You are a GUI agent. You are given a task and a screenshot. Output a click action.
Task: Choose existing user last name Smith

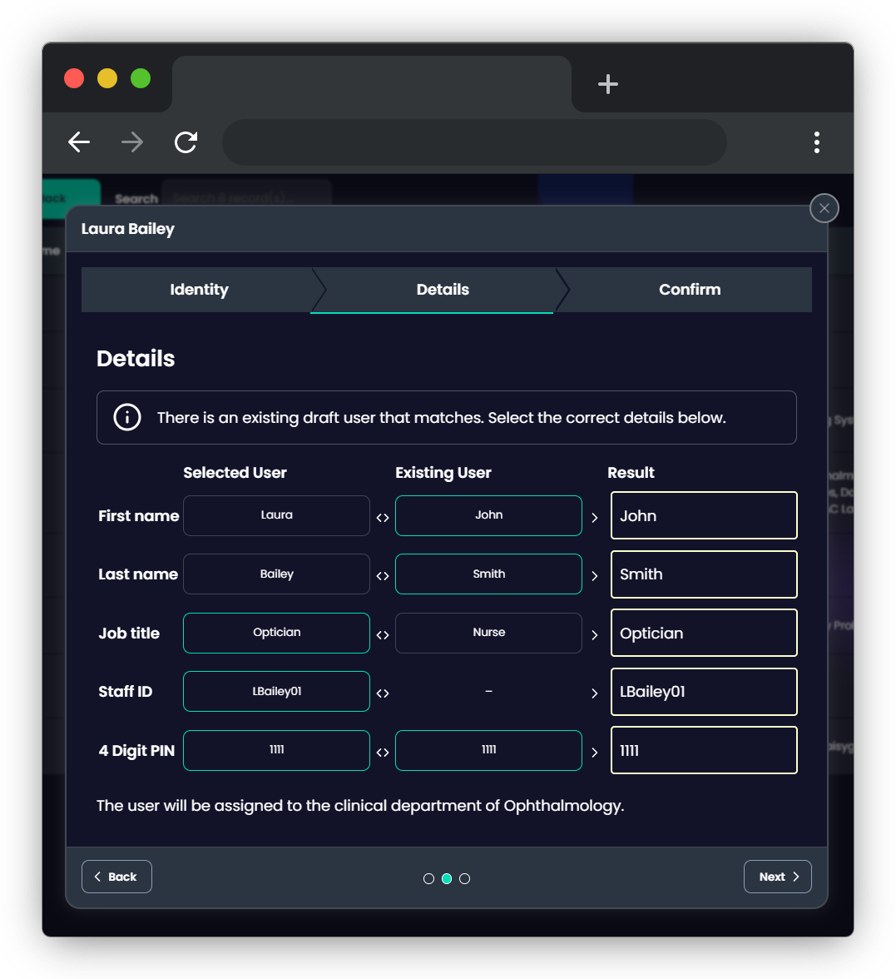[488, 574]
